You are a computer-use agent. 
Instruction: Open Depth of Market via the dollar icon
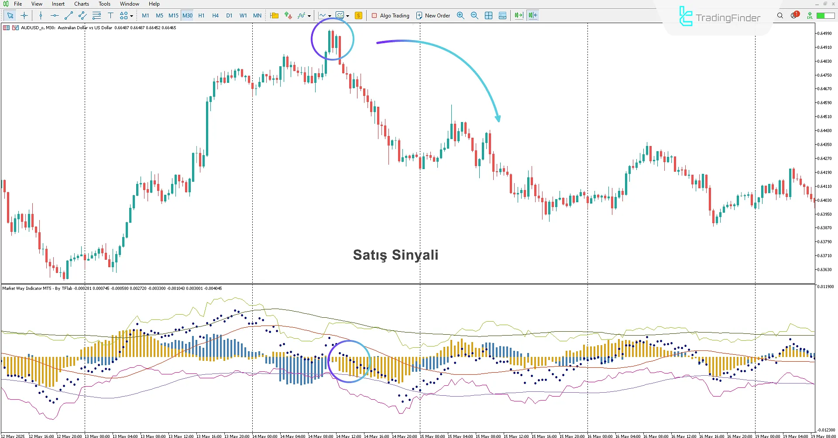coord(359,15)
